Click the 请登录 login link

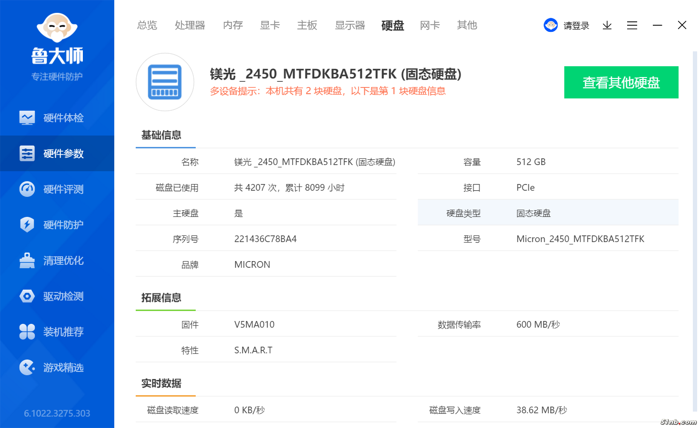click(576, 26)
